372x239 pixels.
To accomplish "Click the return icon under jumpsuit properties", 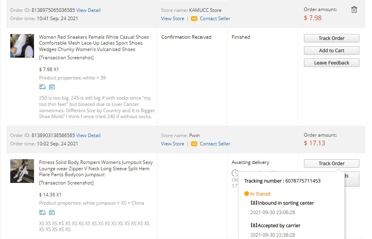I will click(52, 213).
